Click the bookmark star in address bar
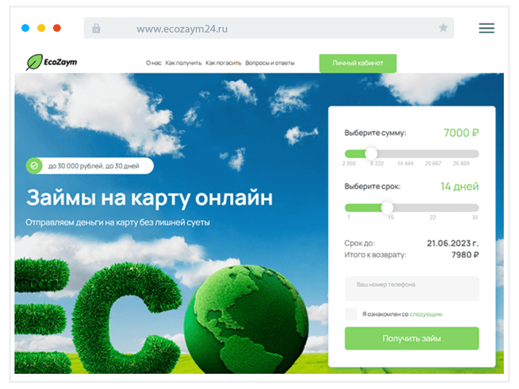 (443, 28)
